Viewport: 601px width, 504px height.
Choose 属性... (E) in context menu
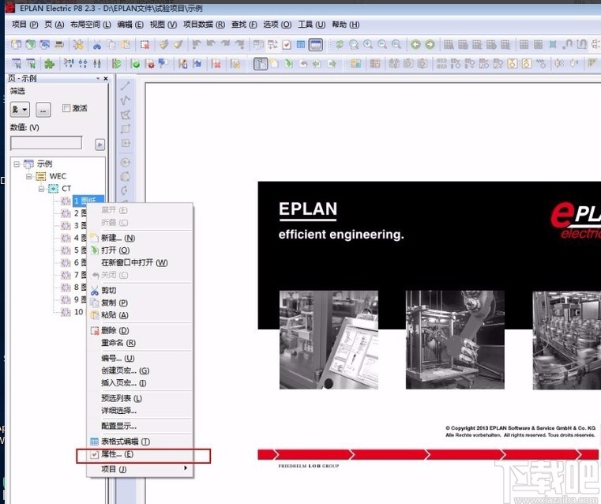click(x=140, y=454)
